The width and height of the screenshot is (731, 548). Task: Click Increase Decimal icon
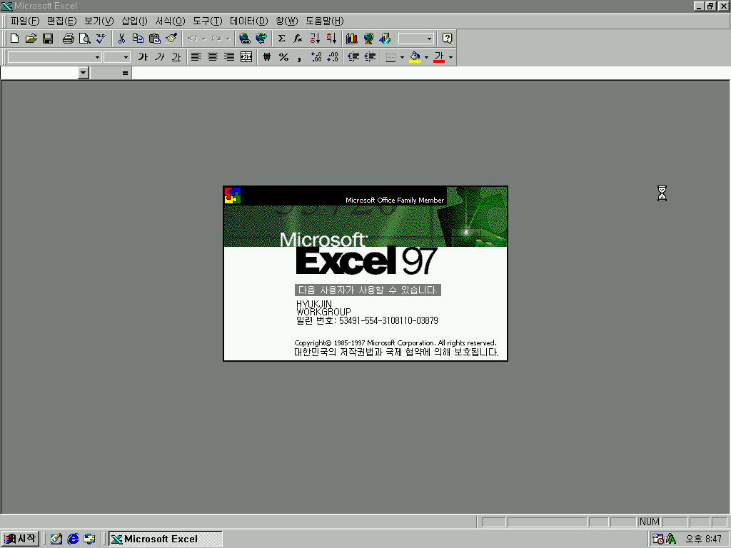(316, 57)
